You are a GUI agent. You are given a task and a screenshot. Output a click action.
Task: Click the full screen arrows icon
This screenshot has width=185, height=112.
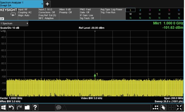tap(180, 107)
